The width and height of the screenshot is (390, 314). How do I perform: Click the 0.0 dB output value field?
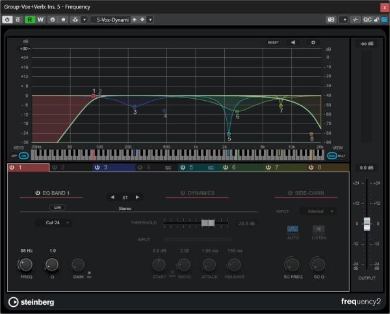pyautogui.click(x=367, y=168)
